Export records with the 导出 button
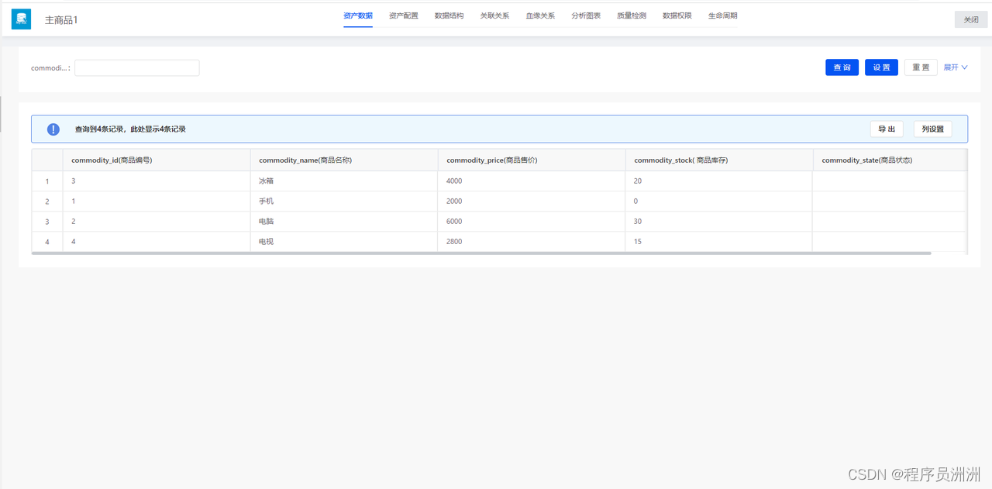Image resolution: width=992 pixels, height=489 pixels. [x=887, y=129]
